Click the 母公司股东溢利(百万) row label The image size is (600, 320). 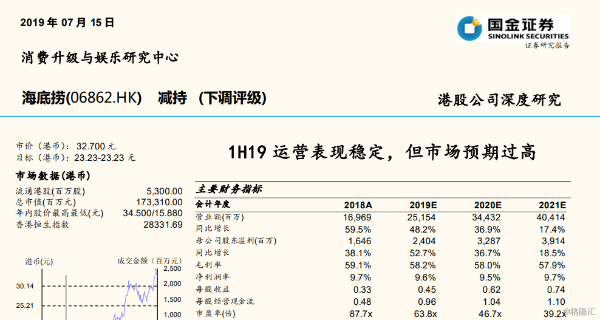[x=236, y=241]
